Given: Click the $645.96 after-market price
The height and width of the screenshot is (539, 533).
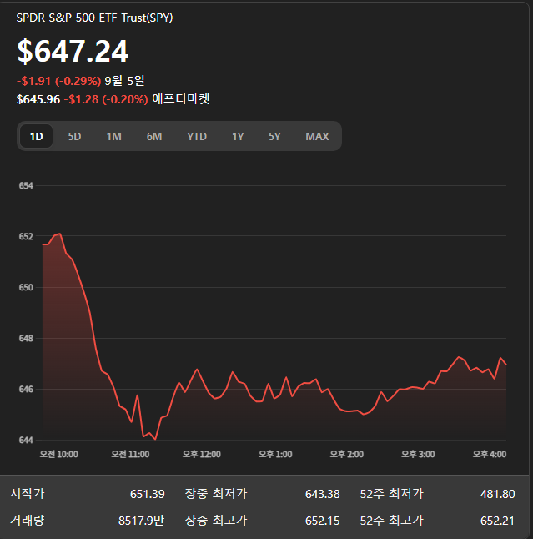Looking at the screenshot, I should [x=38, y=99].
